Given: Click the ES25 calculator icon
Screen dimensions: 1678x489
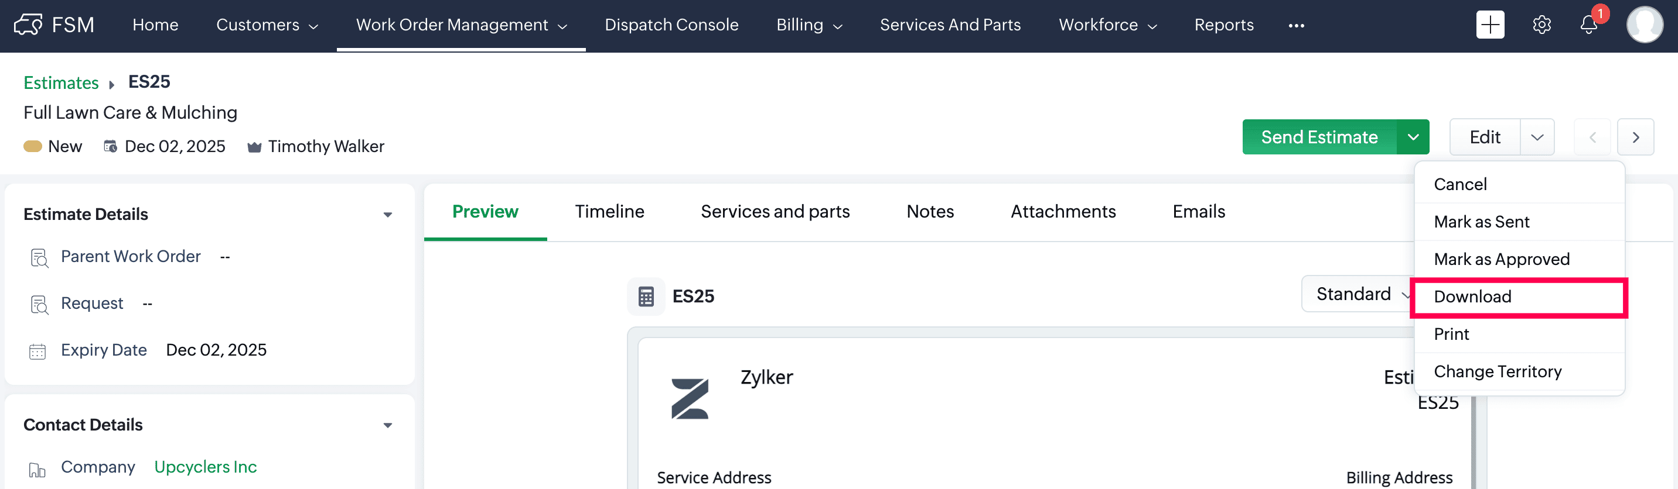Looking at the screenshot, I should (x=646, y=297).
